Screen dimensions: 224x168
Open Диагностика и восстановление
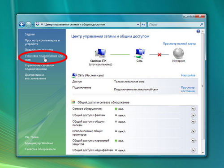35,77
